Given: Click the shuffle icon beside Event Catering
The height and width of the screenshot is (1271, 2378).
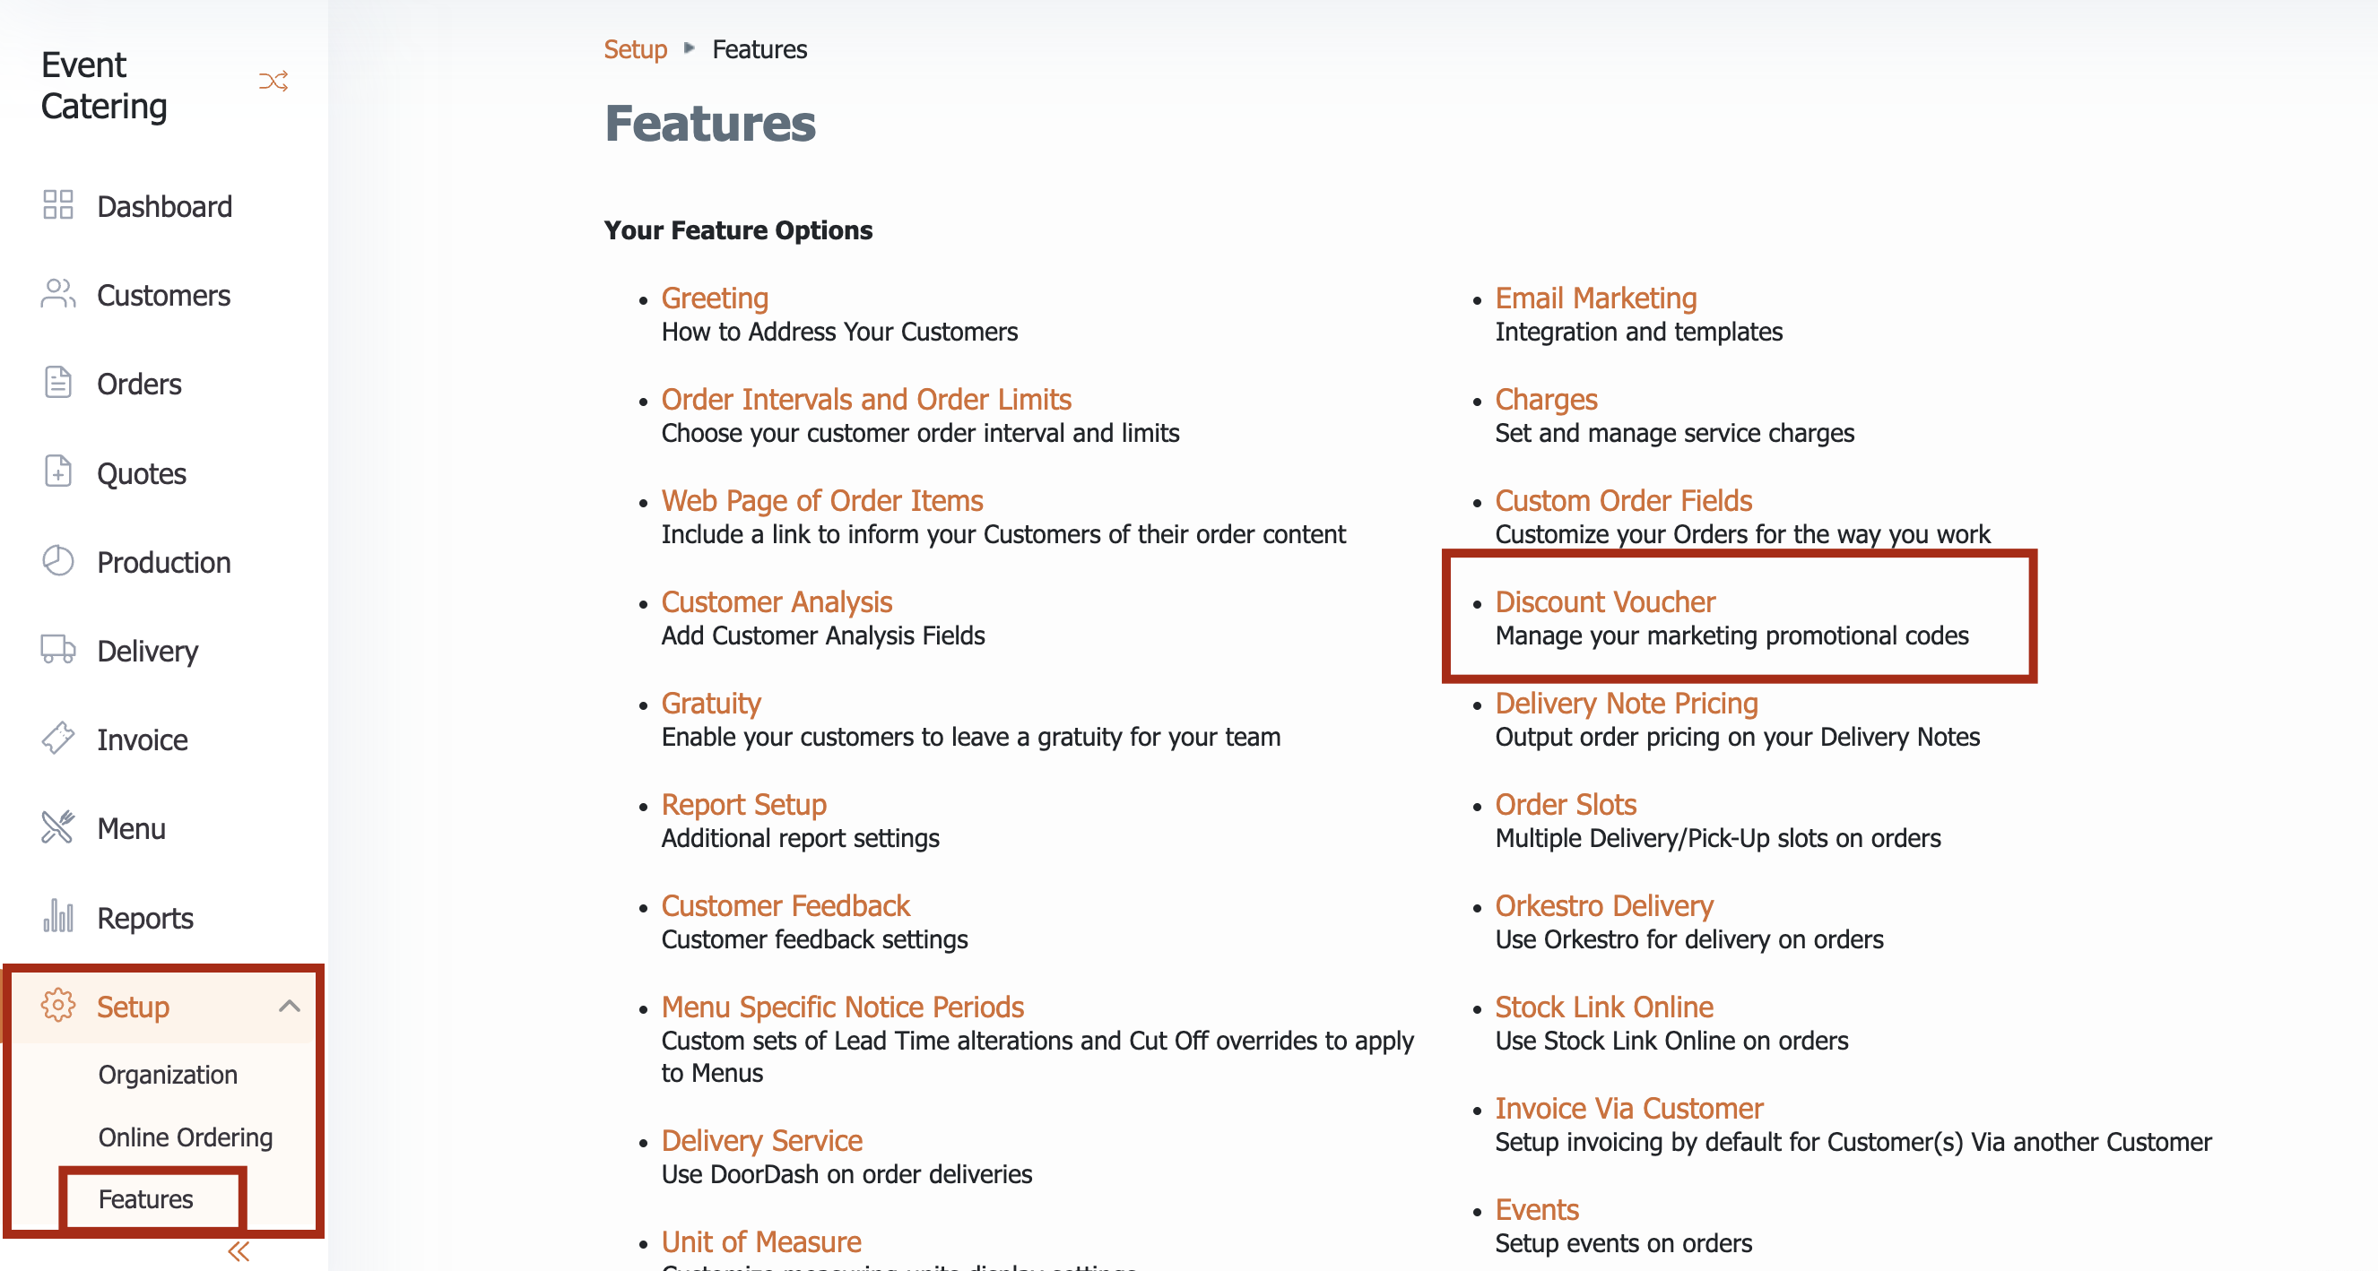Looking at the screenshot, I should (x=273, y=82).
